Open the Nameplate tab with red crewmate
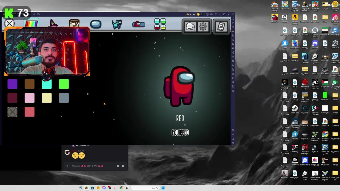The image size is (340, 191). pos(138,24)
